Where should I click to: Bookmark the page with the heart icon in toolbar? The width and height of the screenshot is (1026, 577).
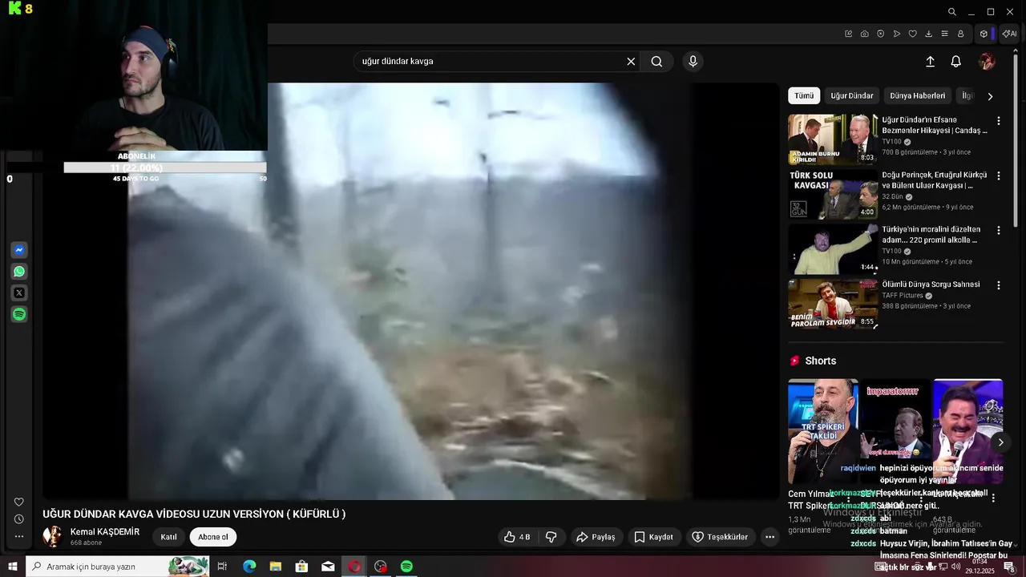tap(912, 34)
